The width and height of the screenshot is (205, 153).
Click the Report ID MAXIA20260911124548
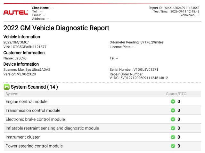(174, 8)
